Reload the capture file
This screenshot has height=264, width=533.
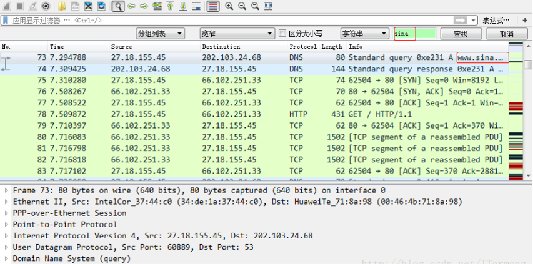tap(101, 6)
